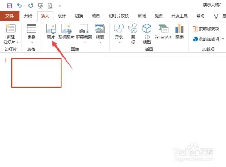
Task: Expand the 屏幕截图 dropdown arrow
Action: pyautogui.click(x=85, y=42)
